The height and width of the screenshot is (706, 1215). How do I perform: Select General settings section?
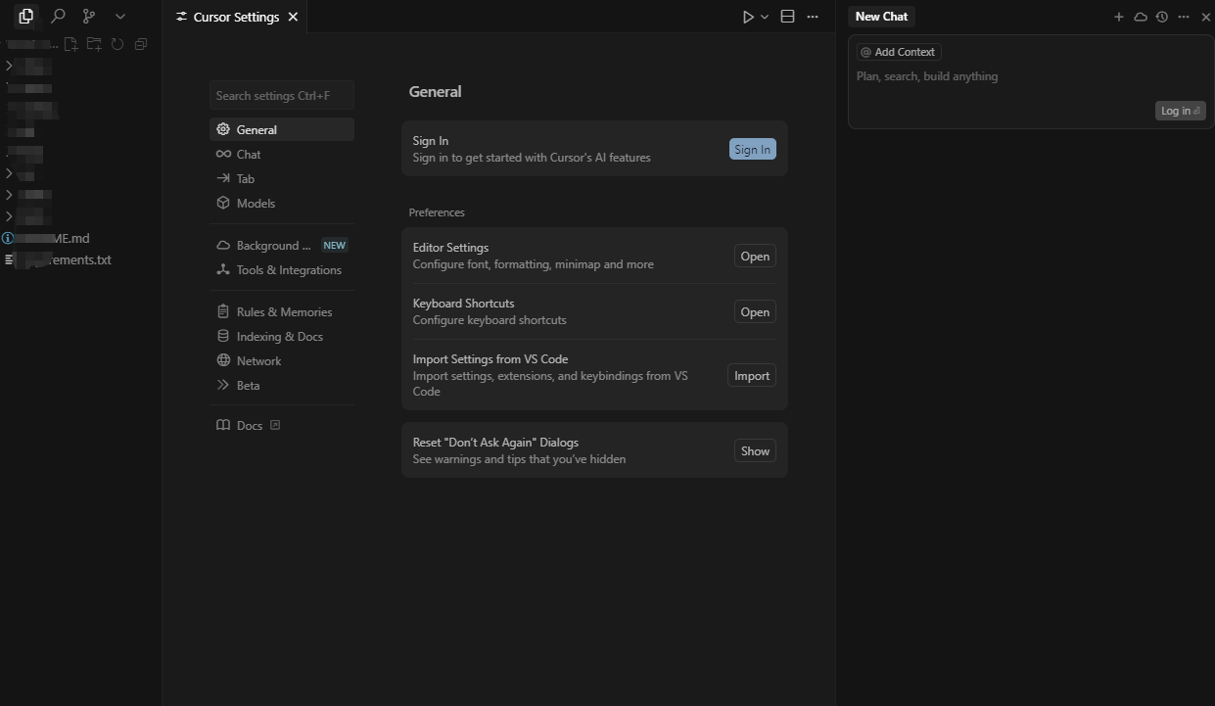pos(282,129)
